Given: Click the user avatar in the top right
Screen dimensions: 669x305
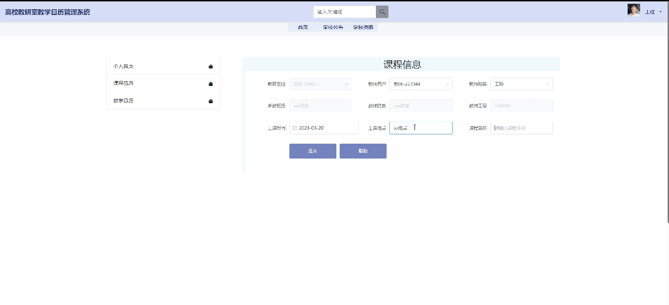Looking at the screenshot, I should pos(634,10).
